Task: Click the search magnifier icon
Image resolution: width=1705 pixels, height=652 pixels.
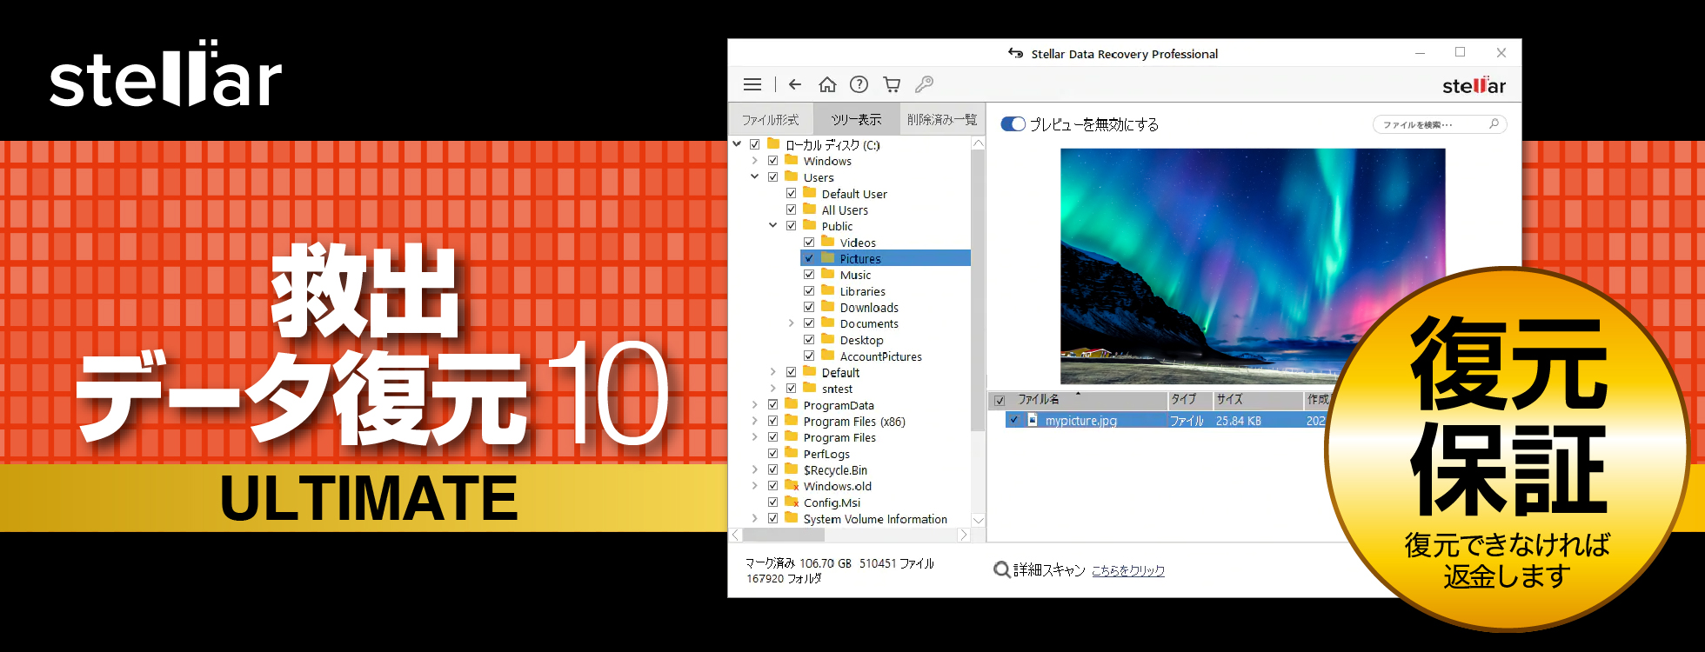Action: tap(1494, 124)
